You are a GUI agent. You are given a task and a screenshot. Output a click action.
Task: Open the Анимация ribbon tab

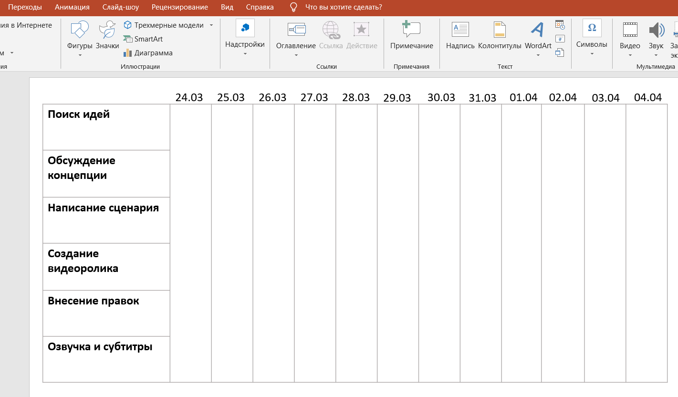[x=72, y=7]
